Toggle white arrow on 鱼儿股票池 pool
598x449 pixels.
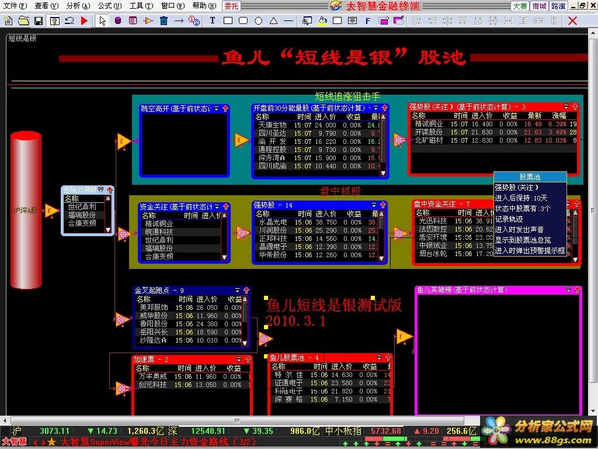pyautogui.click(x=388, y=357)
